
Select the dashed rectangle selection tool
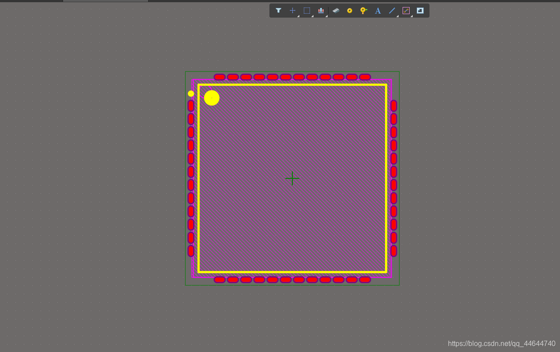(x=307, y=11)
